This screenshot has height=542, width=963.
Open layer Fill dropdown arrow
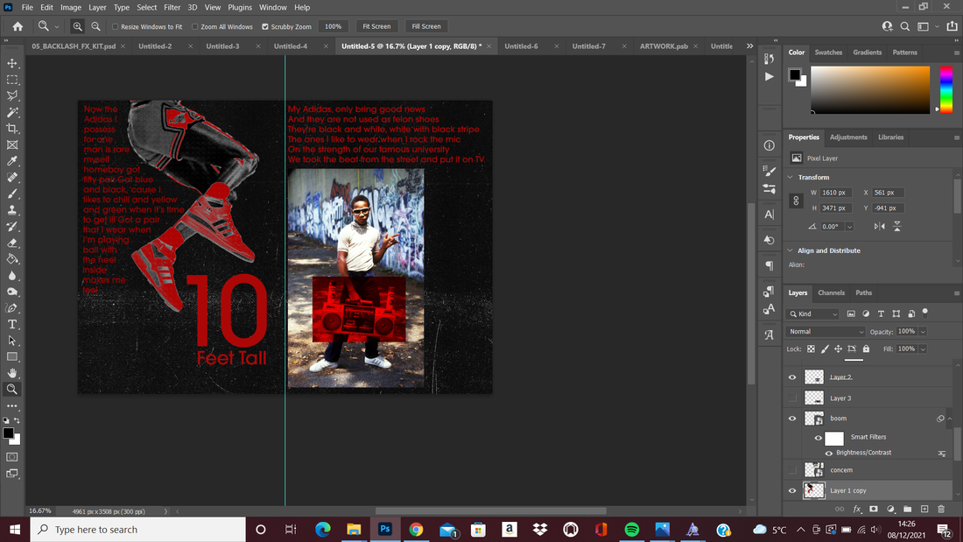pos(923,349)
